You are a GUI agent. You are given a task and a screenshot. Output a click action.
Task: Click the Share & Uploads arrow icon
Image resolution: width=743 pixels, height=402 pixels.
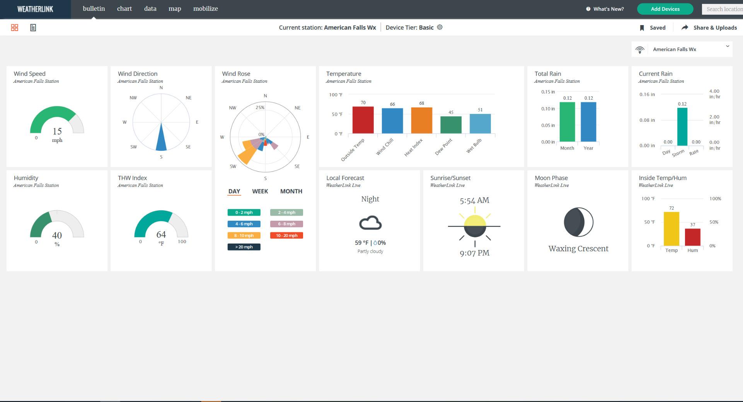click(x=685, y=27)
